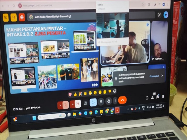Turn on the camera in Meet
This screenshot has height=140, width=187.
click(x=78, y=103)
